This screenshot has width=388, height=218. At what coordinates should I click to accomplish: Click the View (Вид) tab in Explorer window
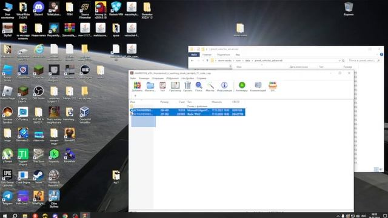pyautogui.click(x=238, y=54)
